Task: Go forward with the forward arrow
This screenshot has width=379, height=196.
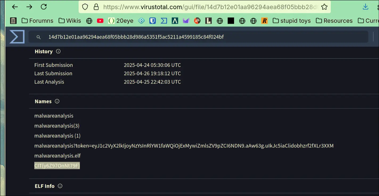Action: 29,7
